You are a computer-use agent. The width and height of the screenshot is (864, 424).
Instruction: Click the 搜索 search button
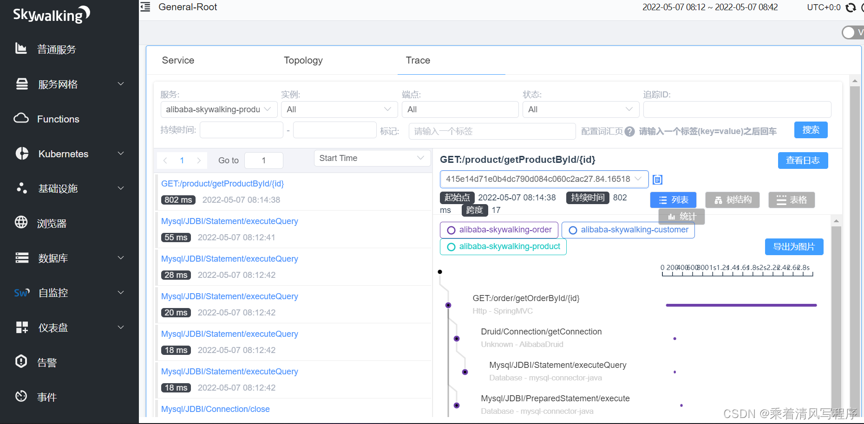(811, 130)
